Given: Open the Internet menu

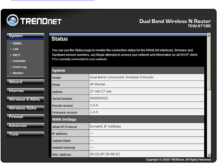Looking at the screenshot, I should pos(26,91).
